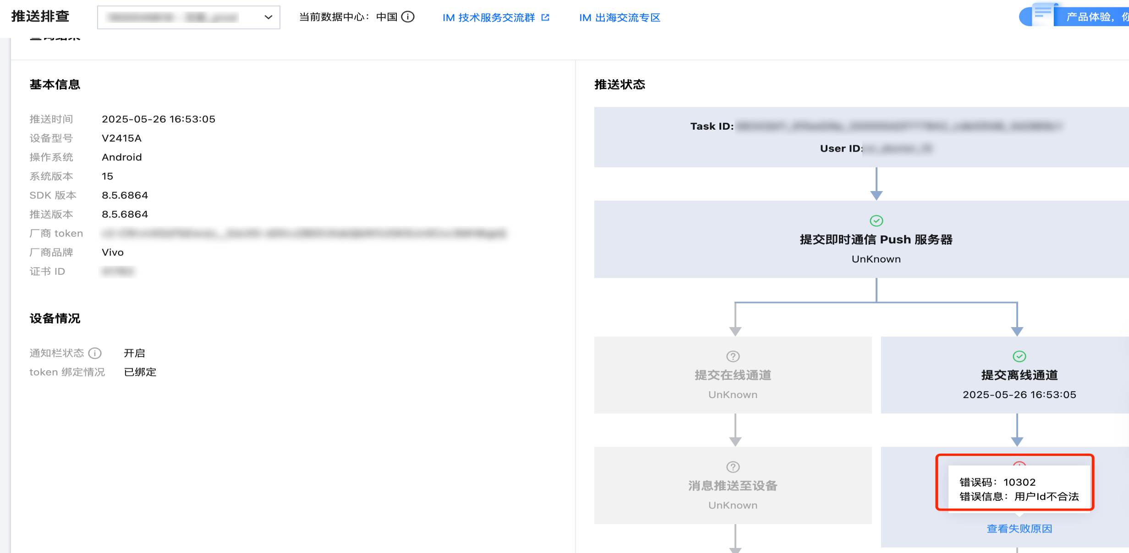Click question mark icon above 提交在线通道

tap(733, 356)
